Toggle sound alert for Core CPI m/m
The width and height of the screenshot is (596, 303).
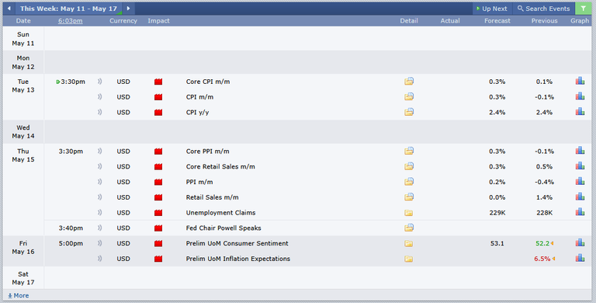coord(99,82)
